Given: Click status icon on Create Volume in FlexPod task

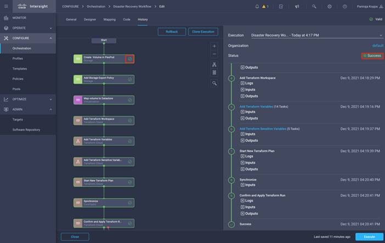Looking at the screenshot, I should click(130, 59).
